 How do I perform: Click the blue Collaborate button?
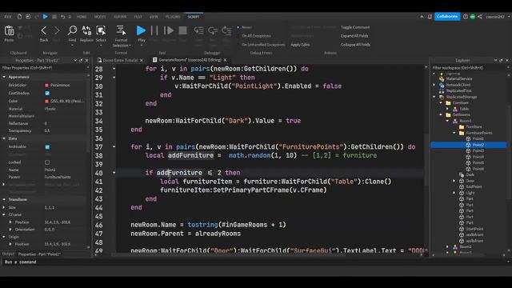447,16
